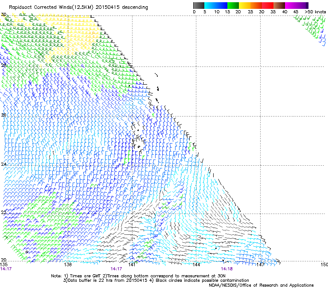Click the legend scale label '40'
The height and width of the screenshot is (288, 328).
pos(285,12)
